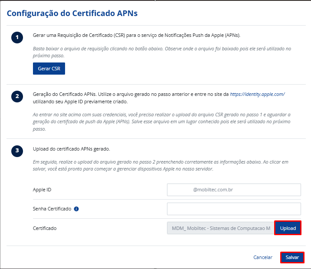The width and height of the screenshot is (311, 269).
Task: Click the step 1 number badge
Action: pyautogui.click(x=17, y=38)
